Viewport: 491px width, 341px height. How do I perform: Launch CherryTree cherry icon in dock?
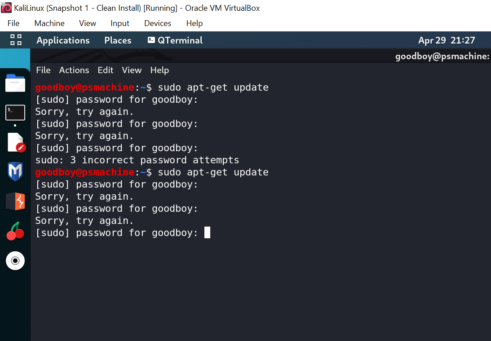[15, 232]
